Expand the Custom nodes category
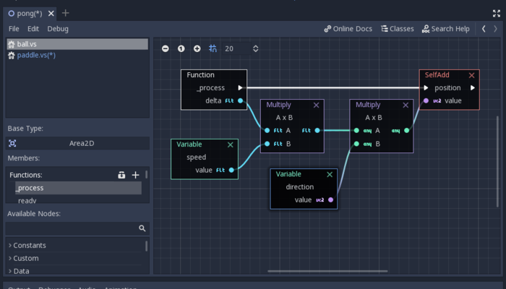Image resolution: width=506 pixels, height=289 pixels. coord(25,258)
